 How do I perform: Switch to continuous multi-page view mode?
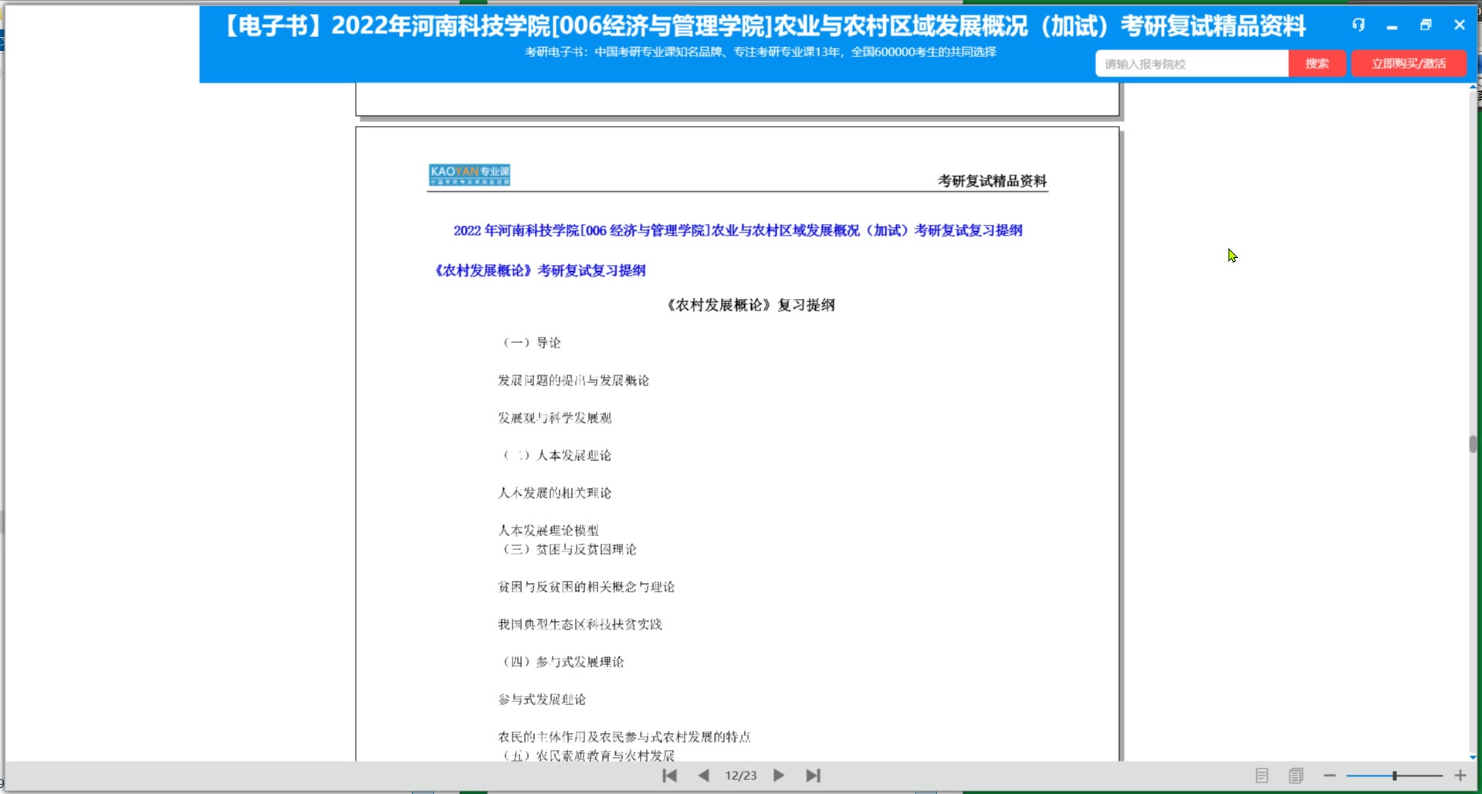(x=1296, y=775)
